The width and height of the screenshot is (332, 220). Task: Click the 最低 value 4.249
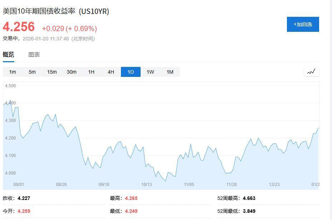(131, 211)
